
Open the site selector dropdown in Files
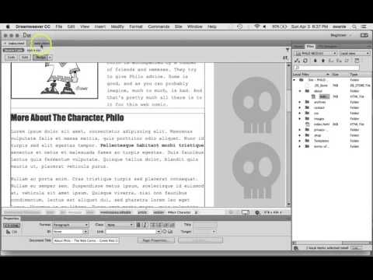pyautogui.click(x=315, y=53)
